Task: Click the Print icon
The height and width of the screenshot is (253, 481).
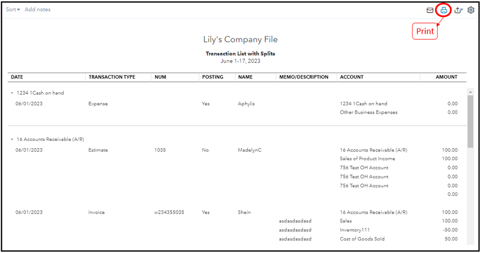Action: (x=443, y=11)
